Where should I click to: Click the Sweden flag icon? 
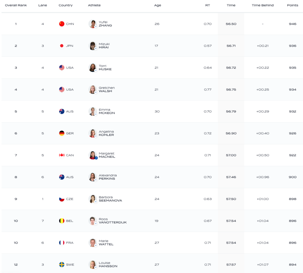coord(62,264)
